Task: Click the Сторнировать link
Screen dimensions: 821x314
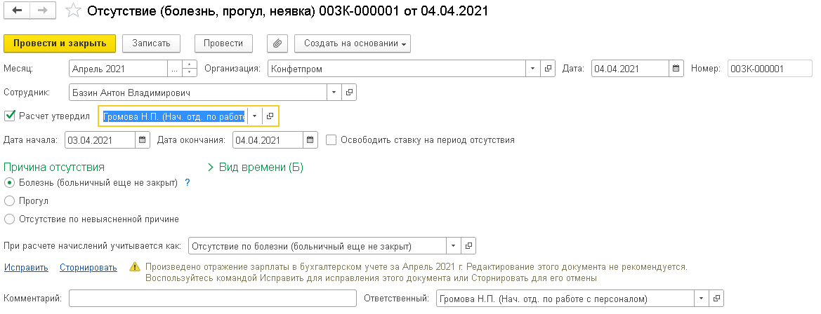Action: 88,267
